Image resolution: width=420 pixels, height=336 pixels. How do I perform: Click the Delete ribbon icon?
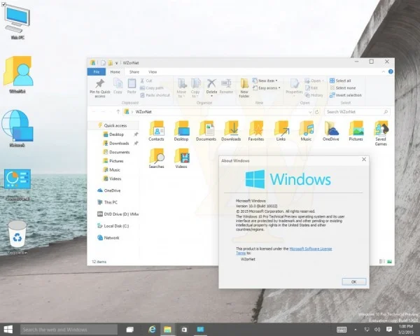tap(211, 83)
